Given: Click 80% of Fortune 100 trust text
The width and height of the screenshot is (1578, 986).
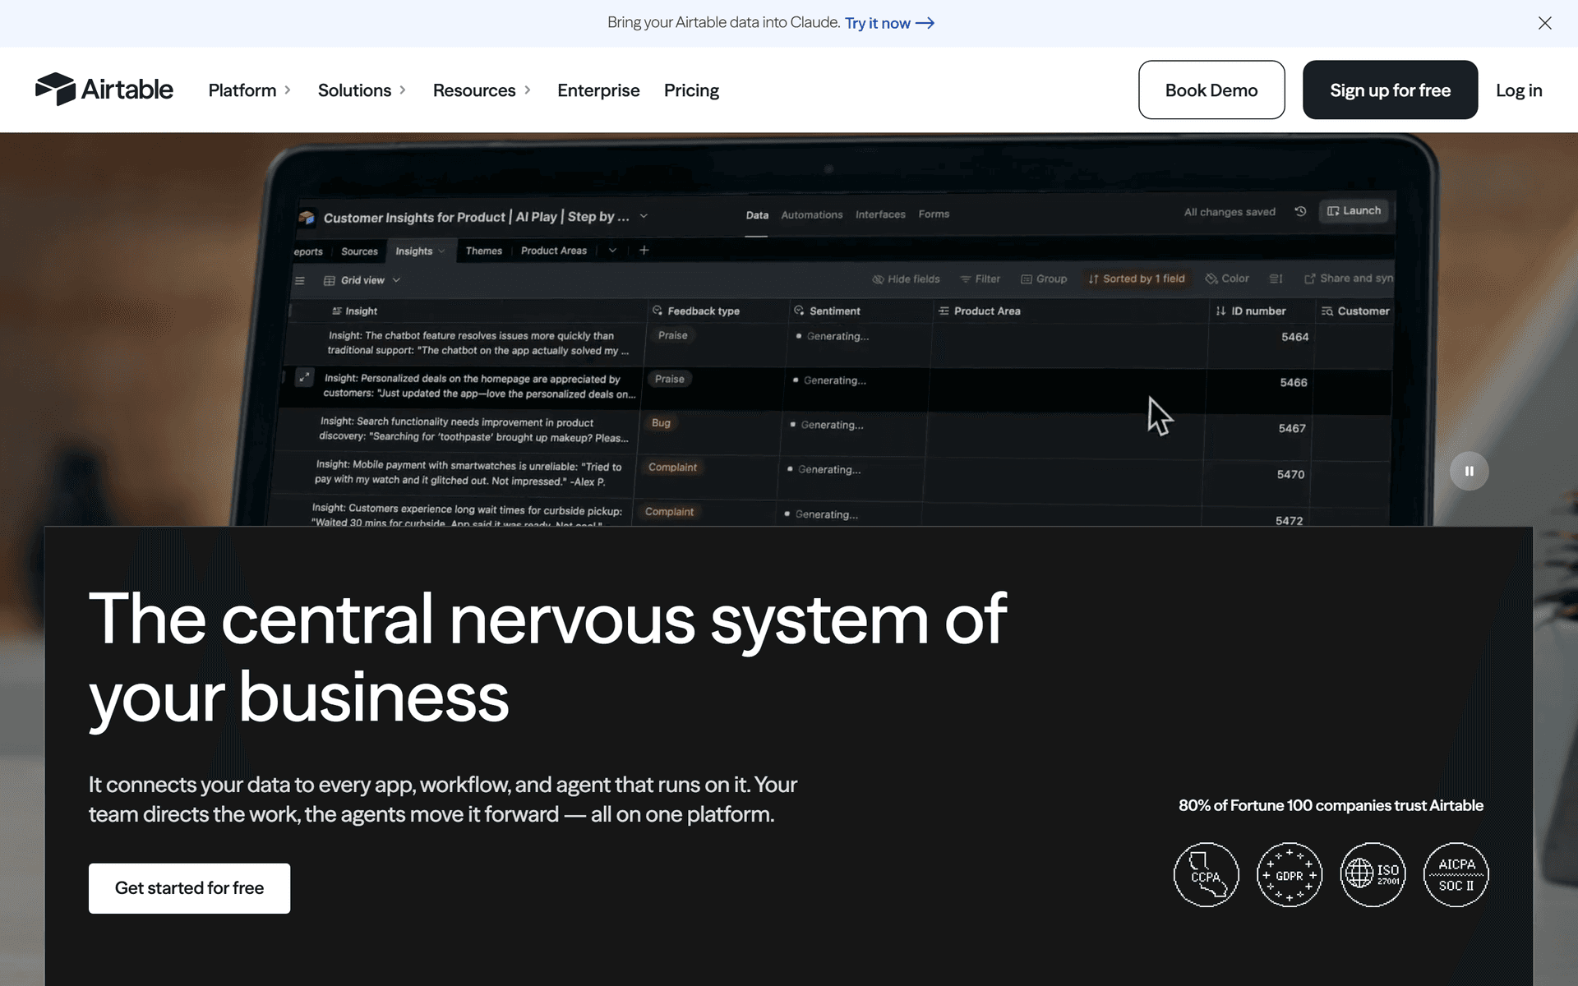Looking at the screenshot, I should pos(1331,805).
